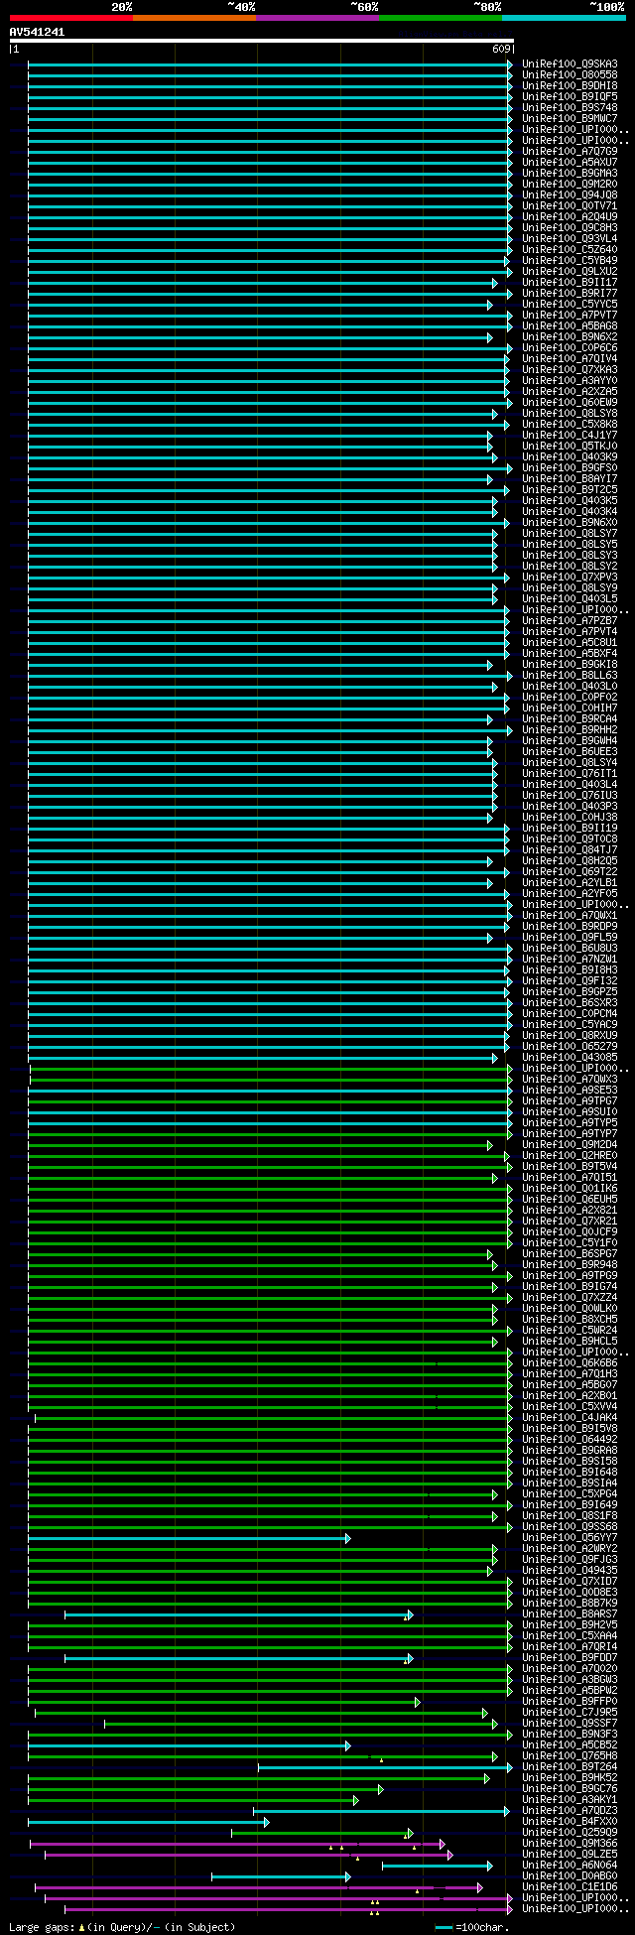This screenshot has height=1935, width=635.
Task: Open hit UniRef100_O80558 label
Action: tap(570, 74)
